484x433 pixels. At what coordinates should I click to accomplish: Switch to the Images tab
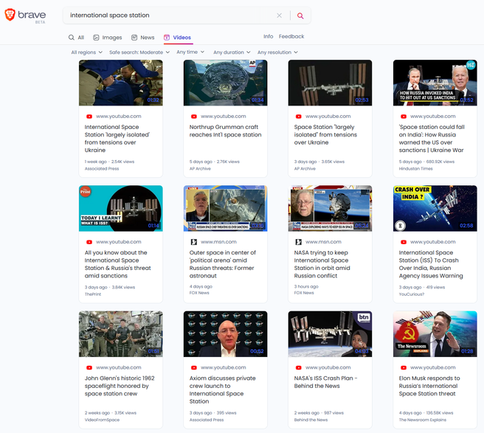coord(108,38)
